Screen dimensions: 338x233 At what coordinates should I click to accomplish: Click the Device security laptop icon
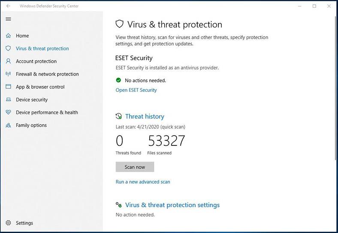[8, 100]
